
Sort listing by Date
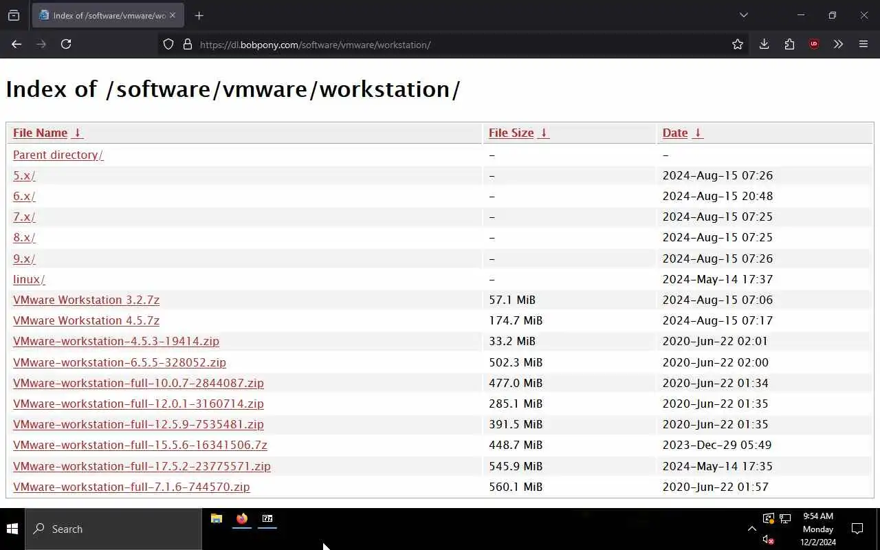[675, 133]
